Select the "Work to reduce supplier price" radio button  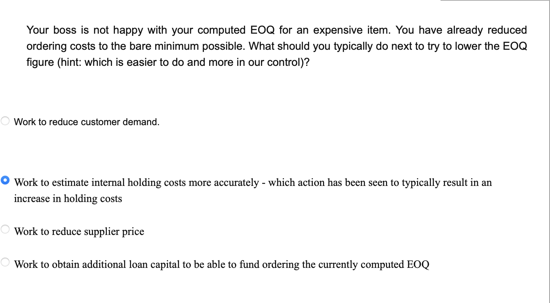pyautogui.click(x=5, y=229)
